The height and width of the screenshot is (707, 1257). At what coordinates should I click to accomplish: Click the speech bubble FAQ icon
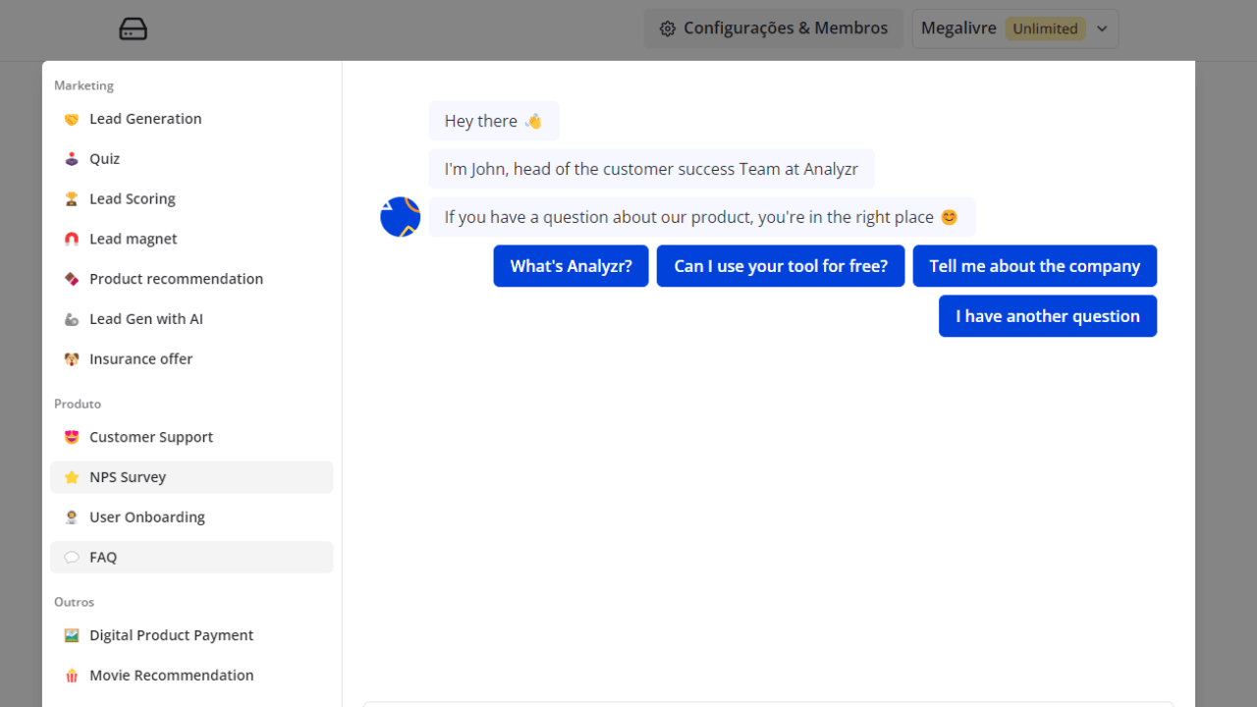[x=72, y=558]
